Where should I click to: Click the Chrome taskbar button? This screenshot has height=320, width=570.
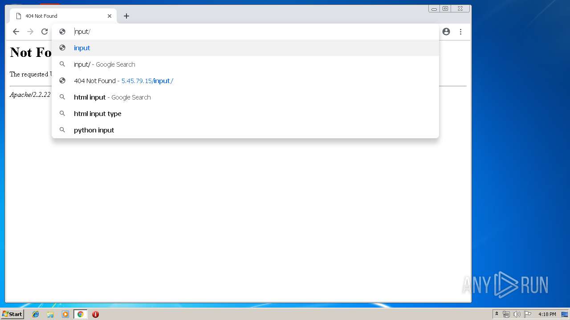(80, 314)
